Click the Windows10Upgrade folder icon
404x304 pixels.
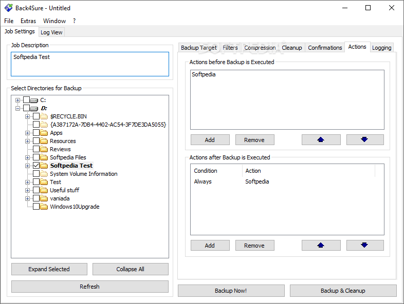[x=44, y=207]
